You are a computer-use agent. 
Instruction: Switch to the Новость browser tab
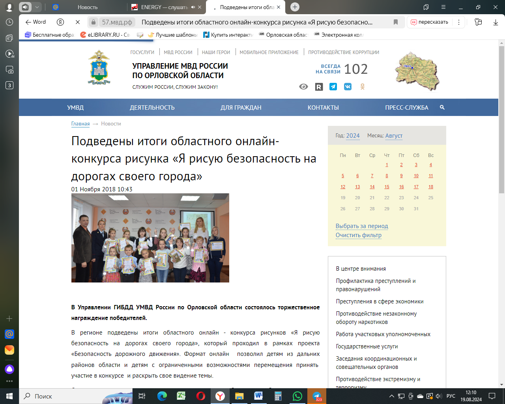87,7
